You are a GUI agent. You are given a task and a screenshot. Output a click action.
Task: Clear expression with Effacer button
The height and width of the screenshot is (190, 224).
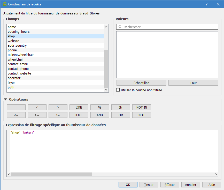[170, 185]
